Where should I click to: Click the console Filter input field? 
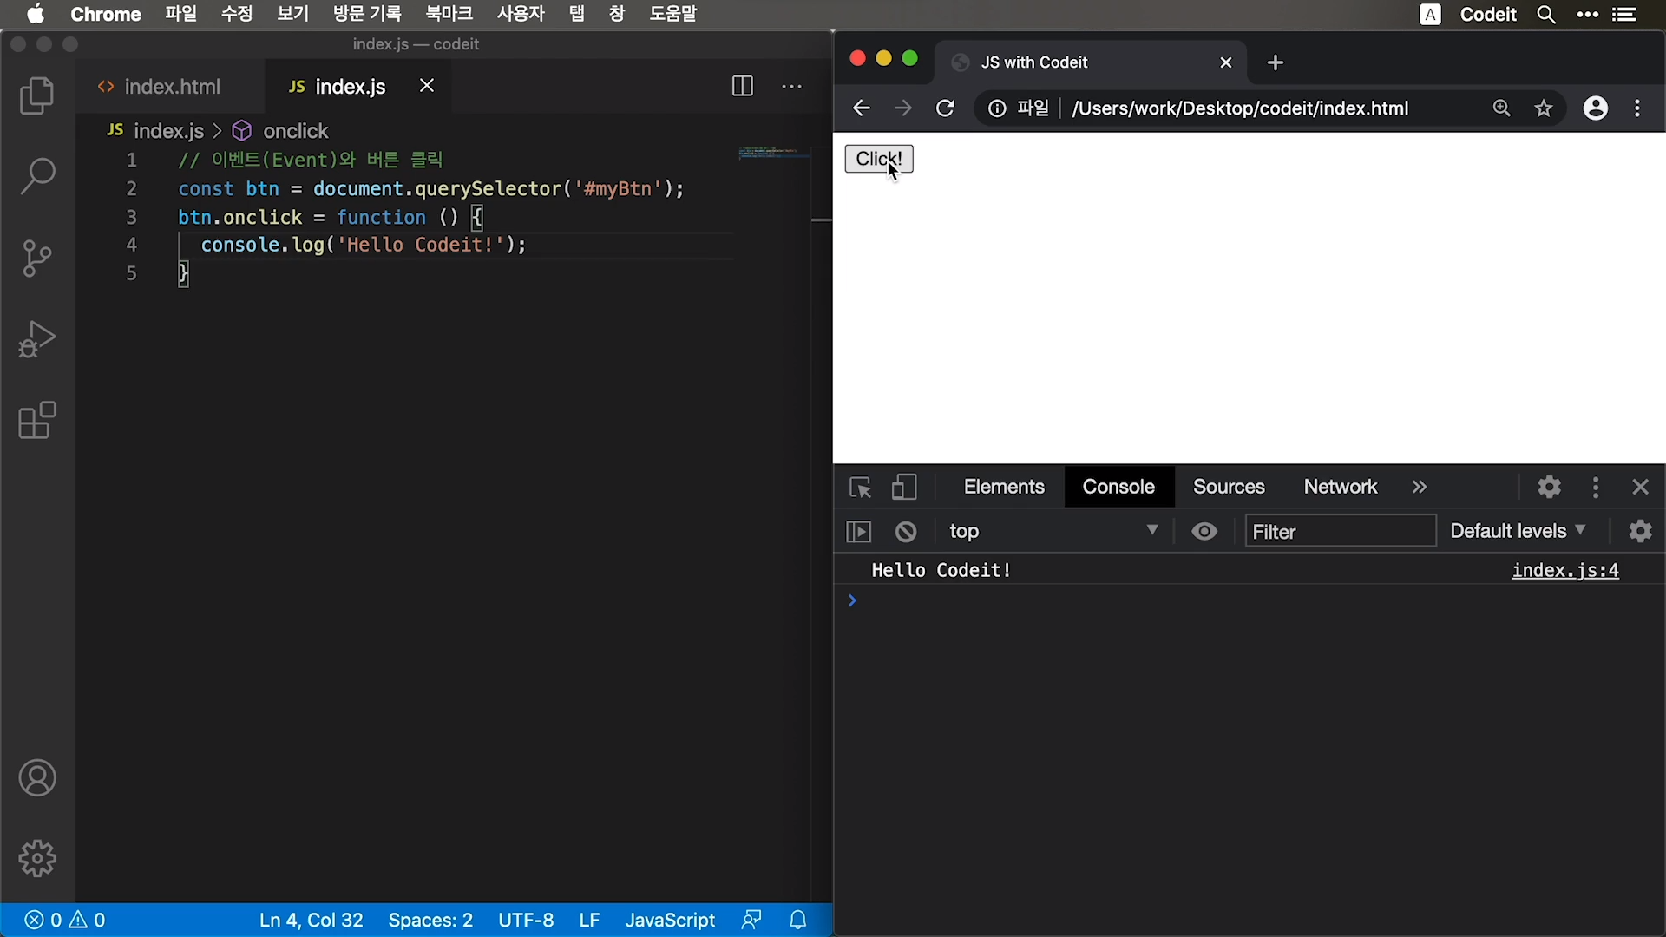1340,531
